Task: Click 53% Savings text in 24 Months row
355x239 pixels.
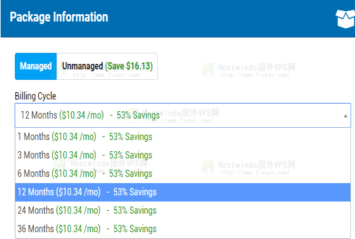Action: click(135, 211)
